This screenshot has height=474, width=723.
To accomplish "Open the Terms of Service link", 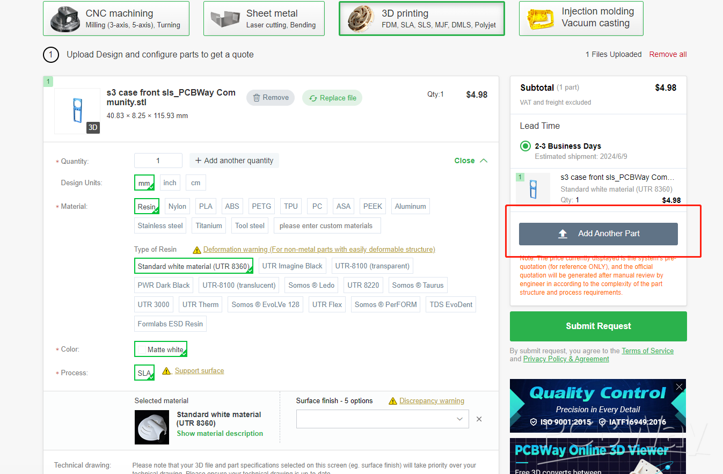I will (x=648, y=351).
